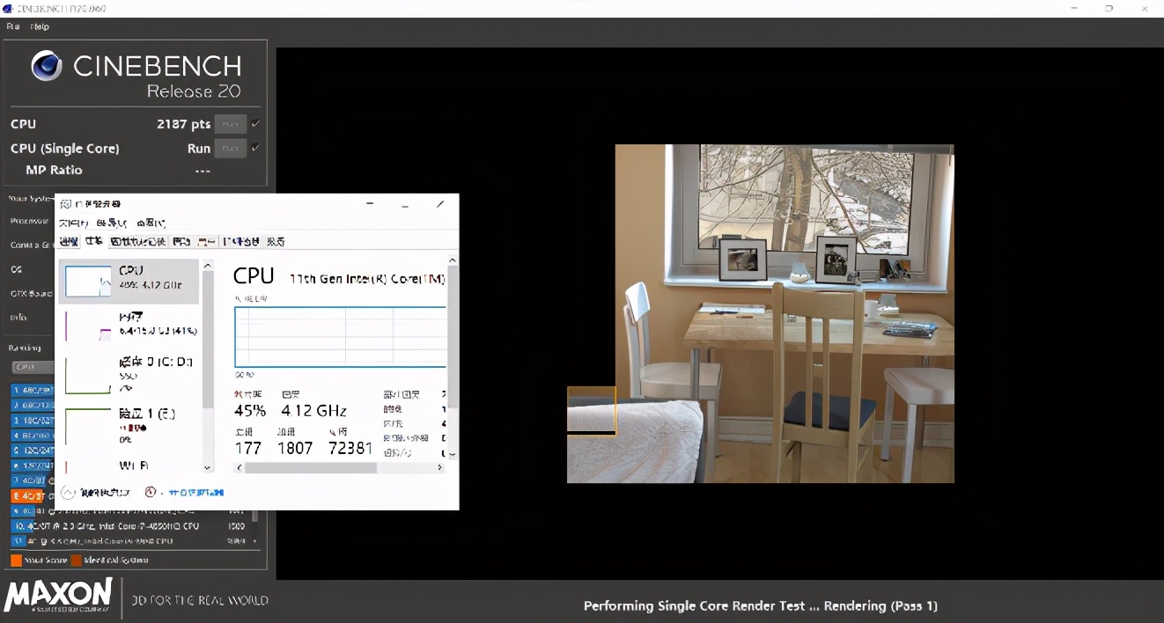Switch to the Details tab in Task Manager
1164x623 pixels.
[x=240, y=241]
